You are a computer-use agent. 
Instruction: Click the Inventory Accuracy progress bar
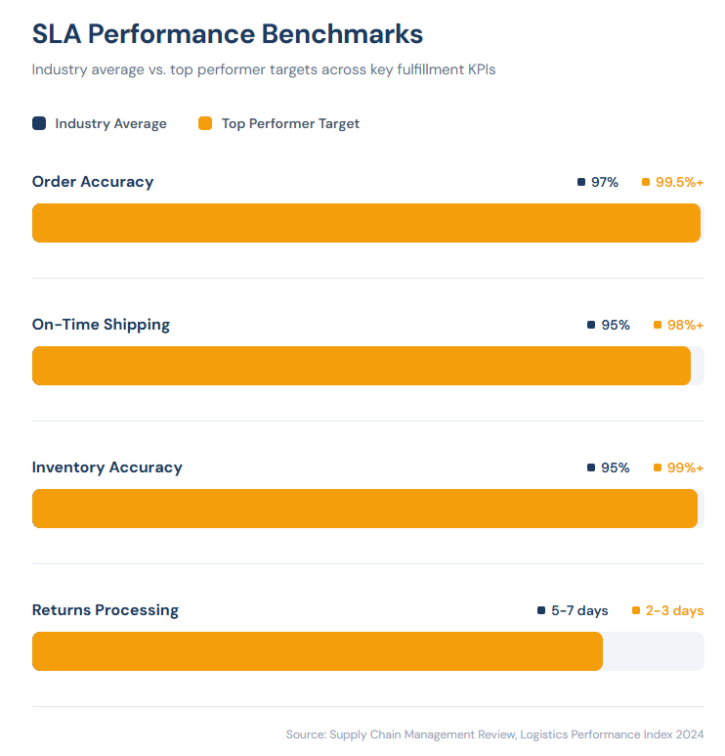(x=367, y=509)
